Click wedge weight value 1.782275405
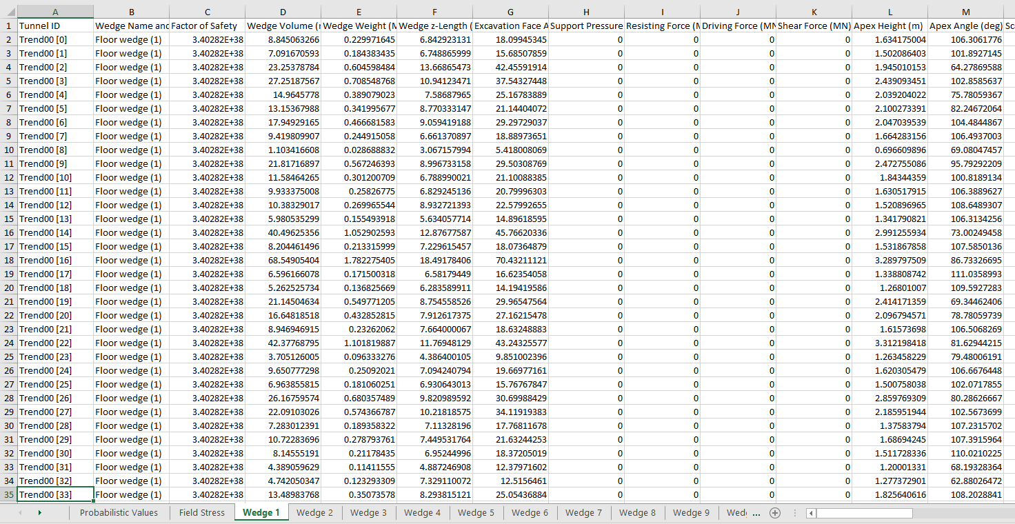 pyautogui.click(x=359, y=260)
